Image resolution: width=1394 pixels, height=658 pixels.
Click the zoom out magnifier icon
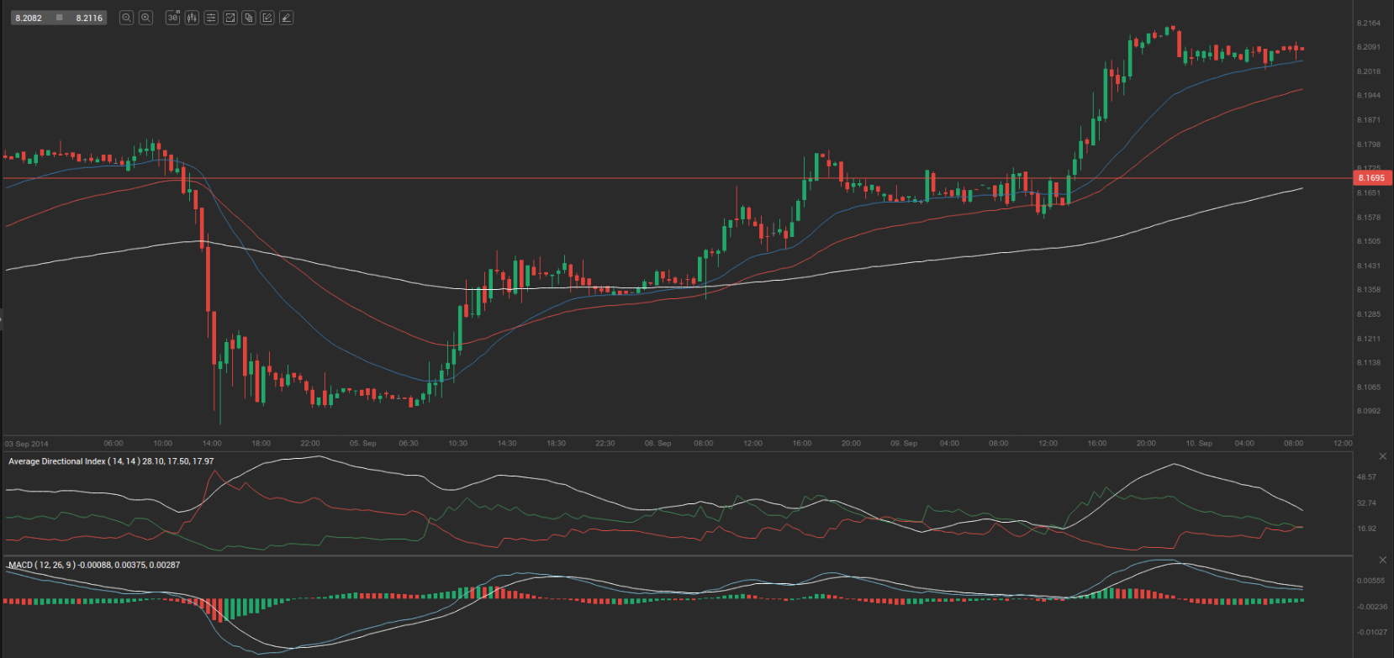click(126, 18)
